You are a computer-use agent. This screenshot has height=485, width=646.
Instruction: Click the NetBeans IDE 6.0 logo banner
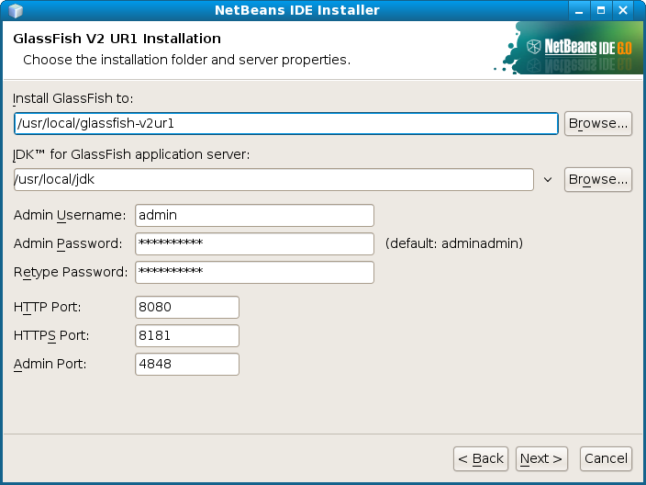pyautogui.click(x=568, y=48)
